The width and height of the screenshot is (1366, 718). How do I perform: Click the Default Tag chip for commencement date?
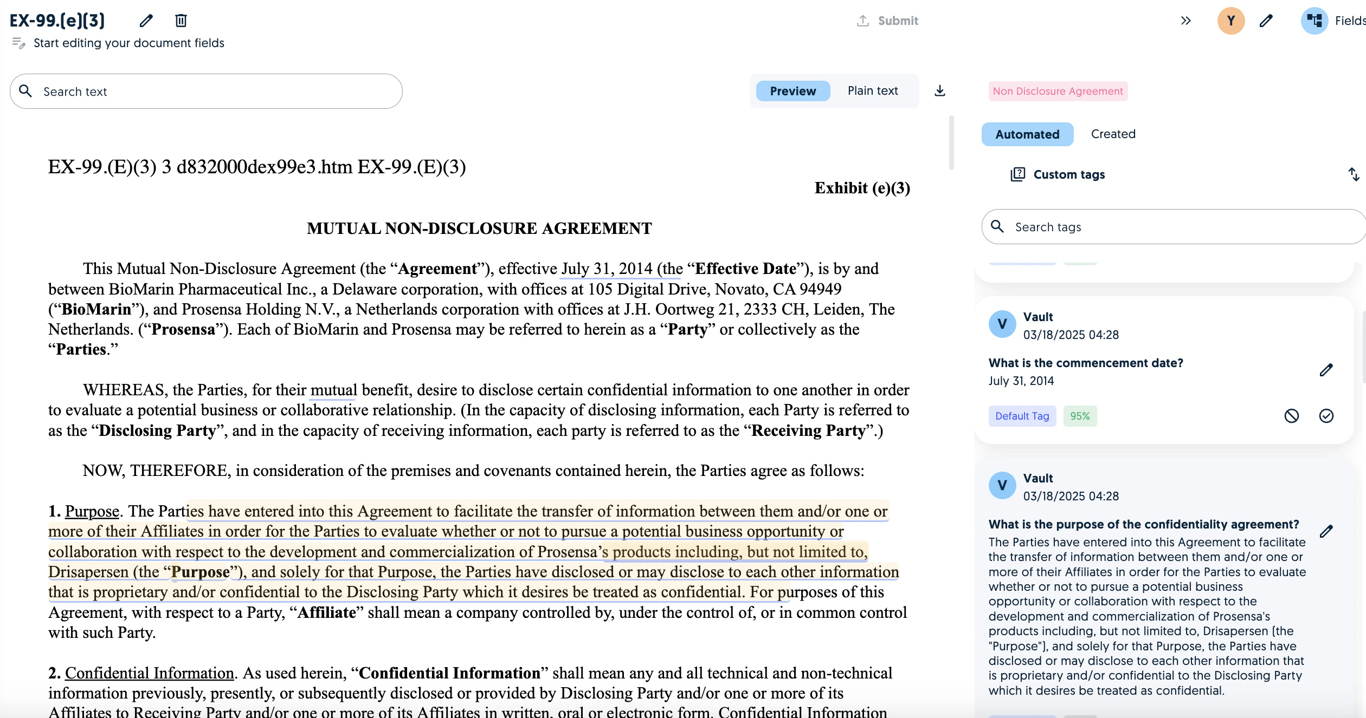pos(1022,416)
